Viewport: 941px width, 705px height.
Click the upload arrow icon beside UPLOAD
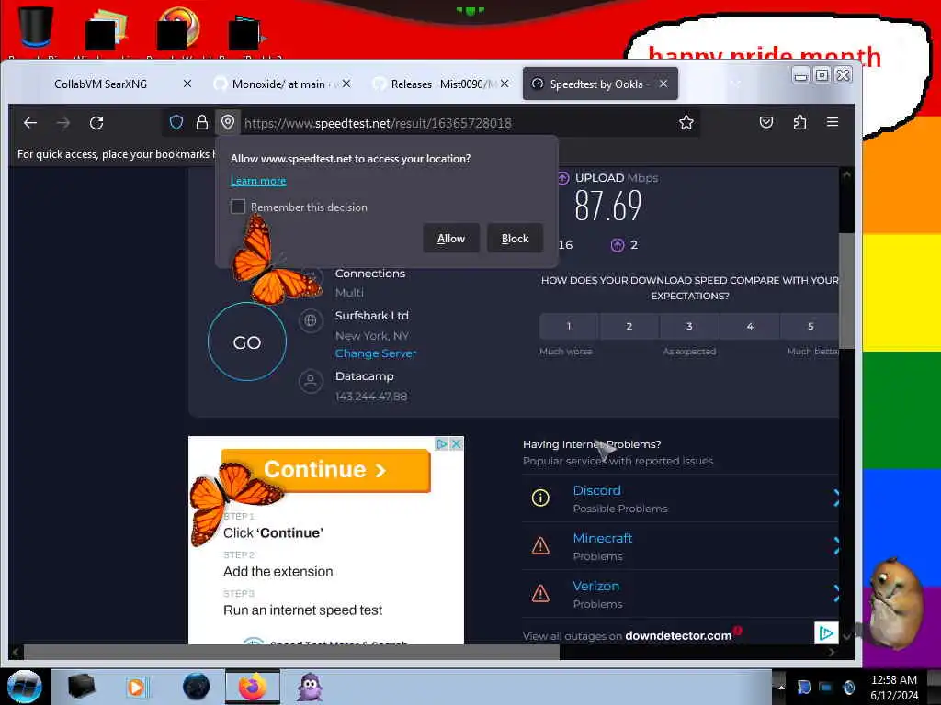(x=562, y=178)
